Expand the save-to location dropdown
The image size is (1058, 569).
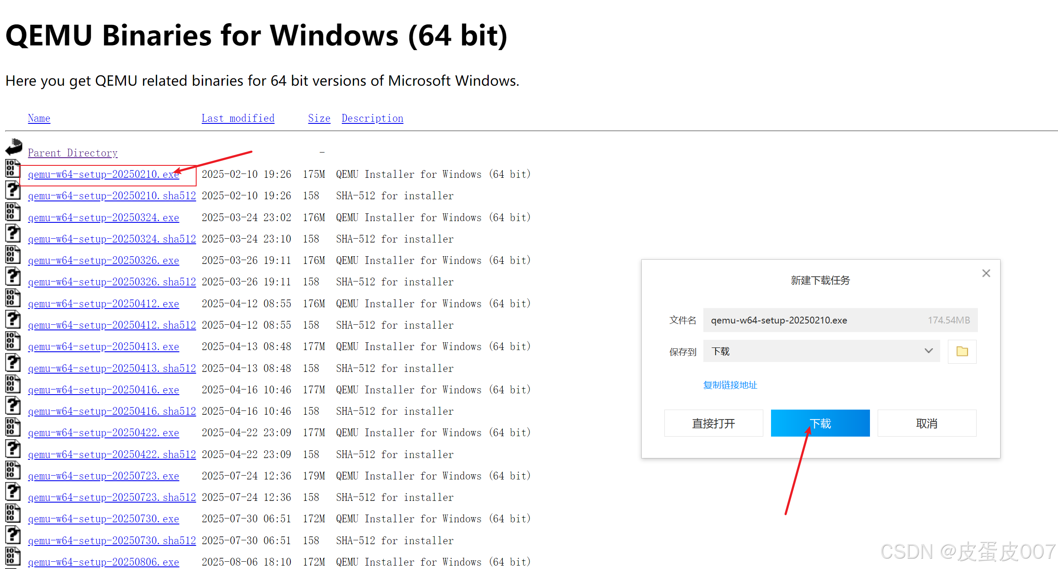[928, 351]
